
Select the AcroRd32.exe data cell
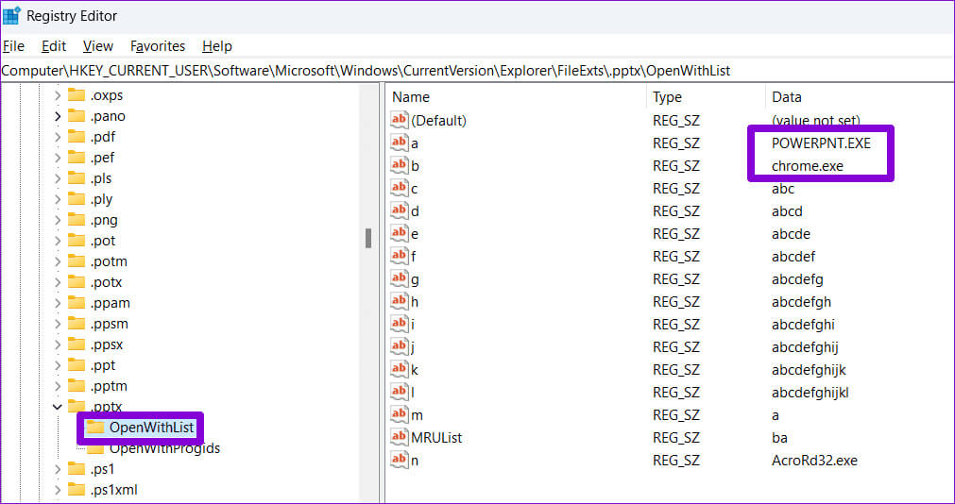[814, 461]
